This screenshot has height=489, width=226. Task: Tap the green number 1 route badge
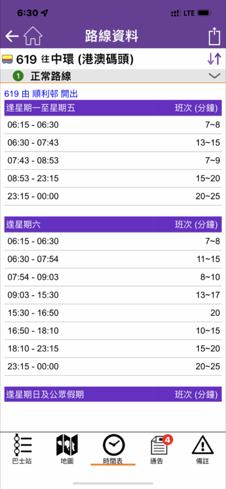(x=18, y=76)
